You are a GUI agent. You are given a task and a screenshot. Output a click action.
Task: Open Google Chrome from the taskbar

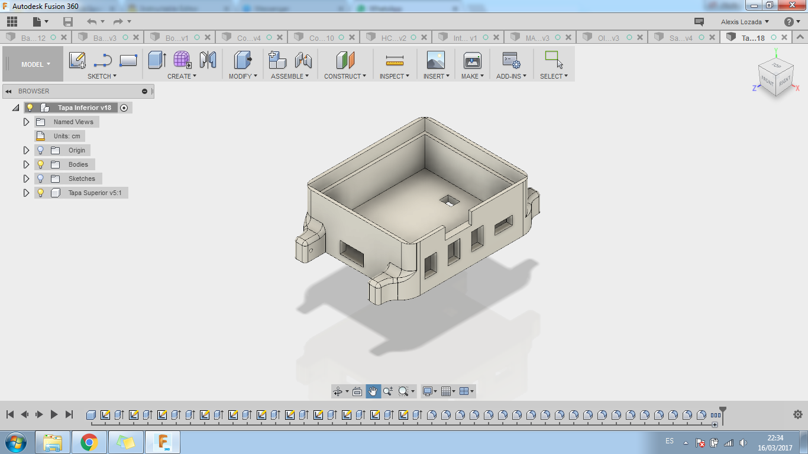click(89, 442)
